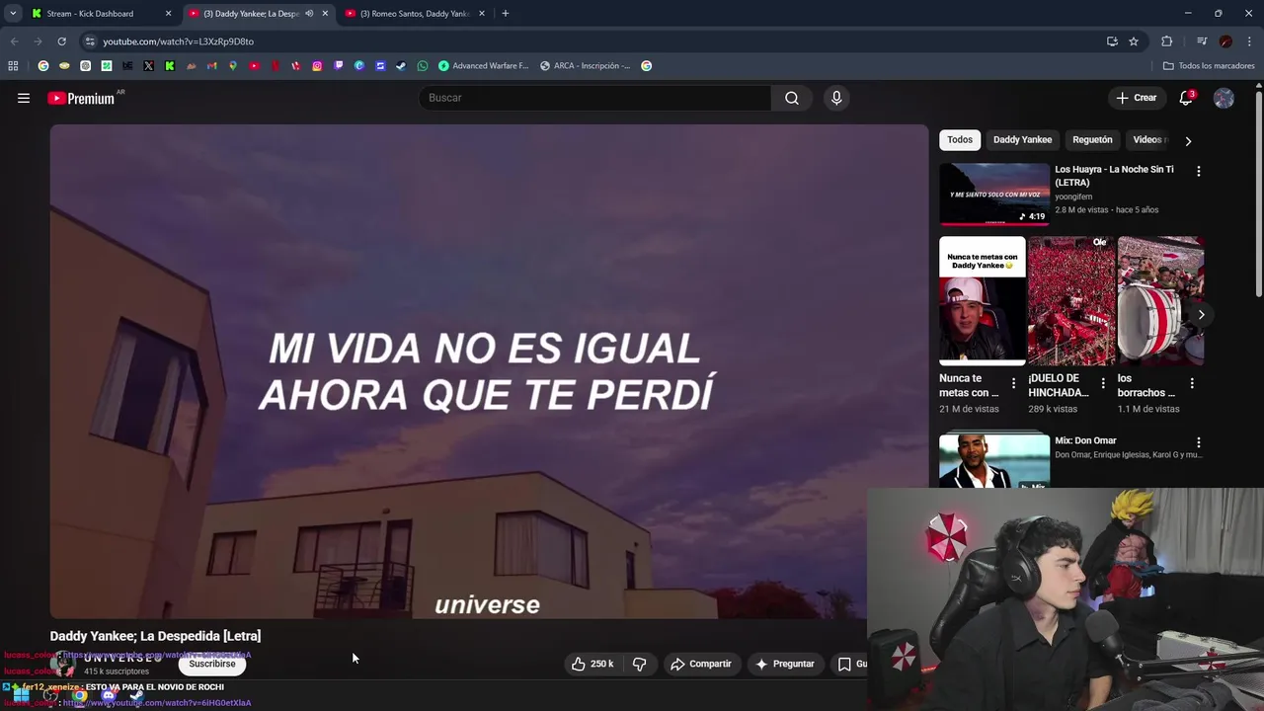Open a new tab with plus button
Image resolution: width=1264 pixels, height=711 pixels.
506,14
